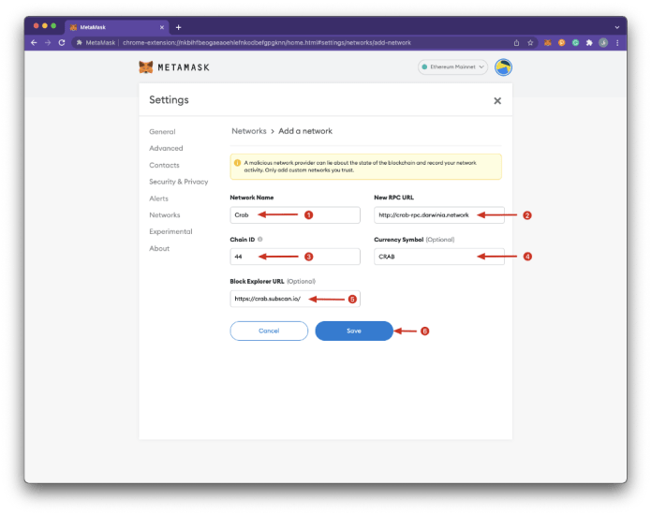Click the orange extension icon in toolbar
The image size is (651, 515).
(x=562, y=43)
